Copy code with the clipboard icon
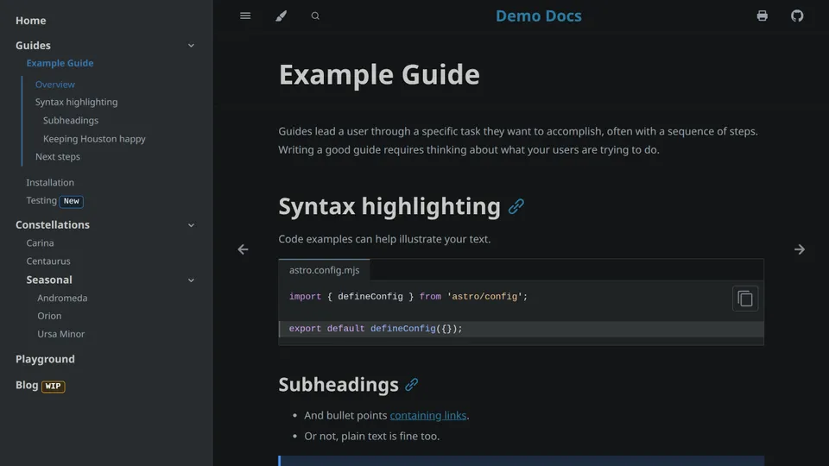The image size is (829, 466). click(x=745, y=299)
